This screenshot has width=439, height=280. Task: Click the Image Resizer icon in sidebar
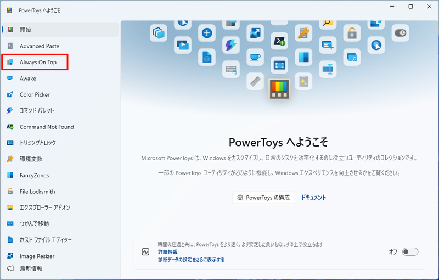pos(10,256)
